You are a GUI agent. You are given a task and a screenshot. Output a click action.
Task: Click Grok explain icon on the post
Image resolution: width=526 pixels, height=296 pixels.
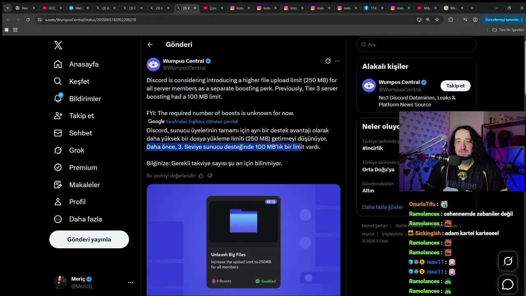328,61
